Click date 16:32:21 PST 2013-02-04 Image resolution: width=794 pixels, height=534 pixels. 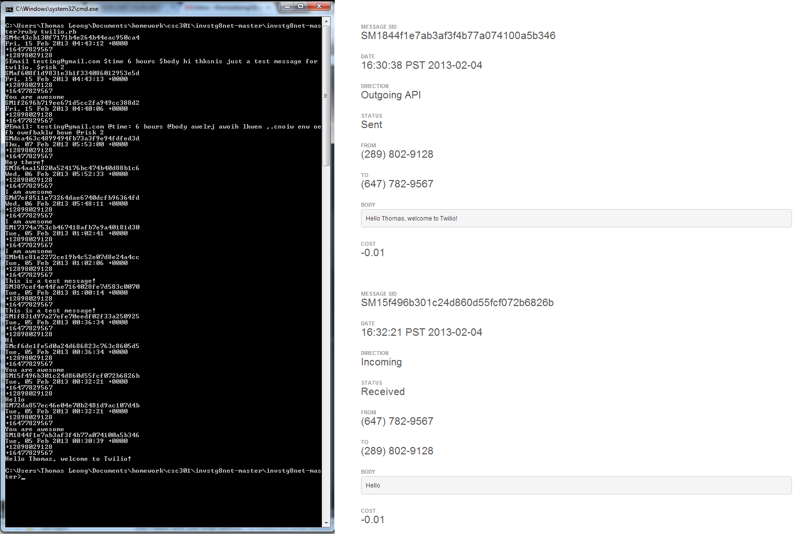[x=422, y=332]
